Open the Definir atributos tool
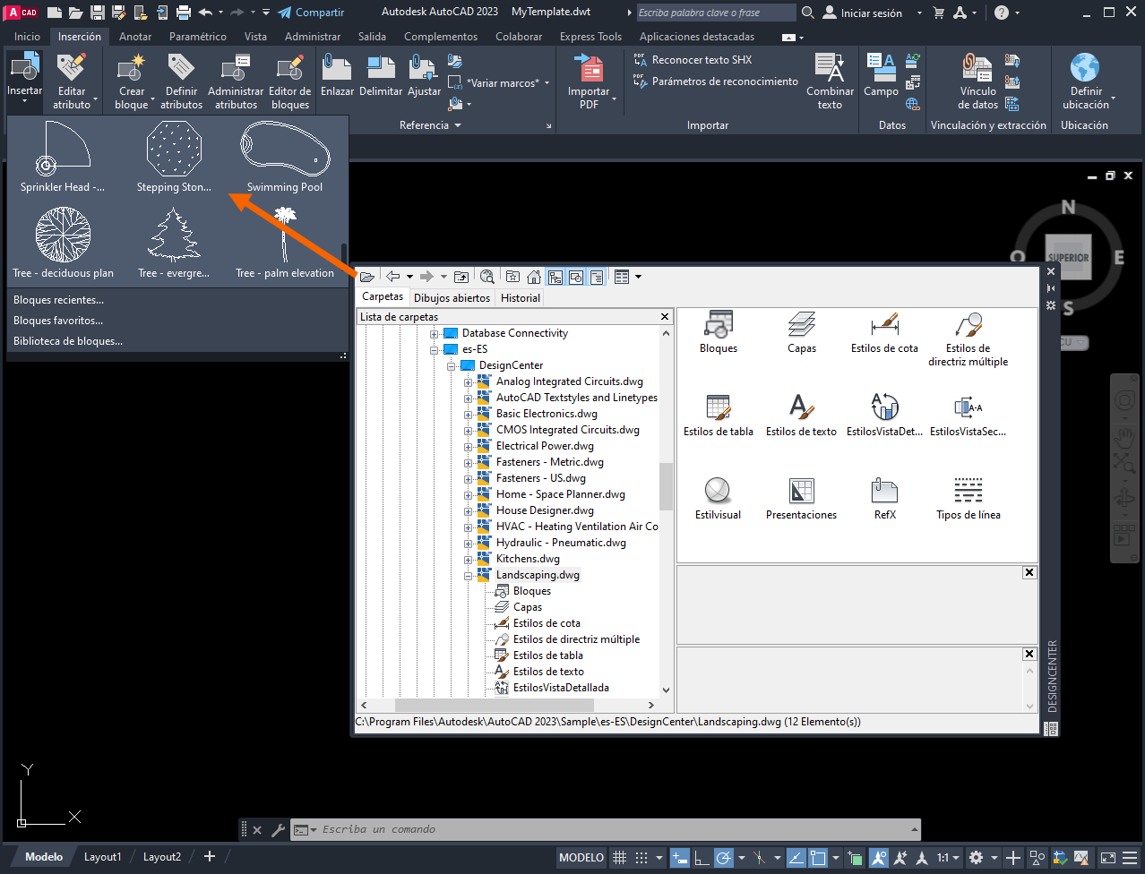 181,81
